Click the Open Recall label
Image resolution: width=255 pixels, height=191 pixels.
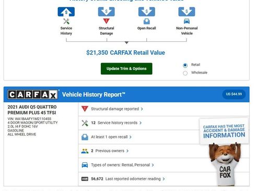(x=147, y=28)
